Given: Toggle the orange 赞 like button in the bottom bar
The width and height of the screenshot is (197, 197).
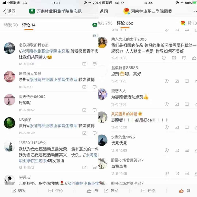Looking at the screenshot, I should pos(185,191).
